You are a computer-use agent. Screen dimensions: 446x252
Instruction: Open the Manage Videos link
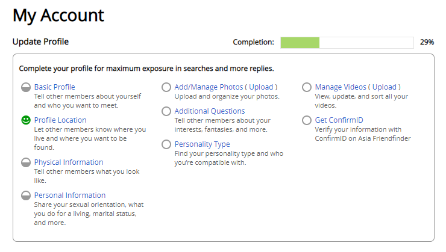click(x=341, y=87)
